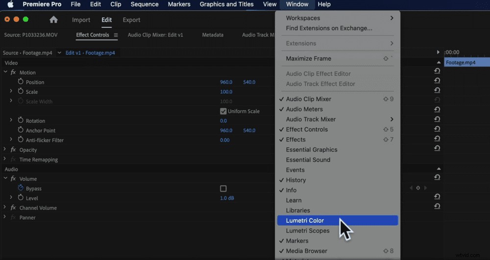Expand the Anti-flicker Filter property
490x260 pixels.
coord(11,140)
